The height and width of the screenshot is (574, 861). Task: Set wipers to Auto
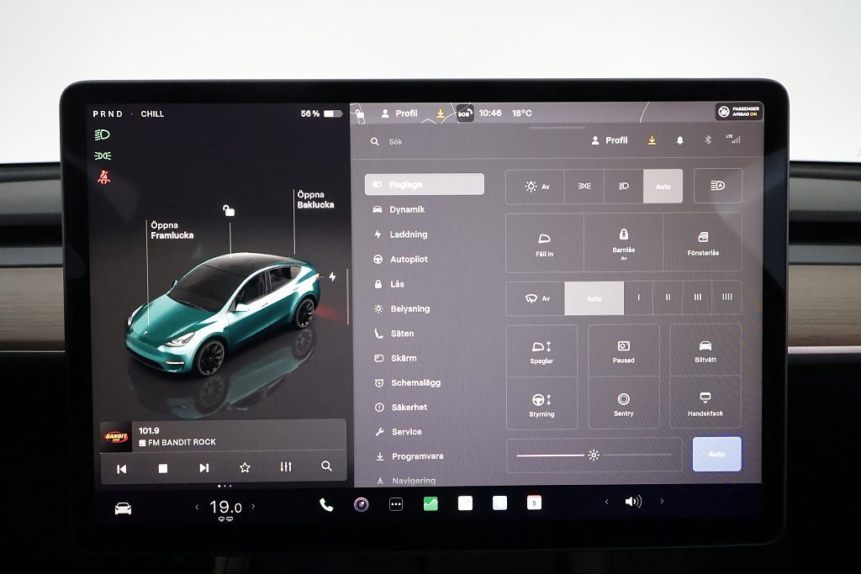(594, 298)
